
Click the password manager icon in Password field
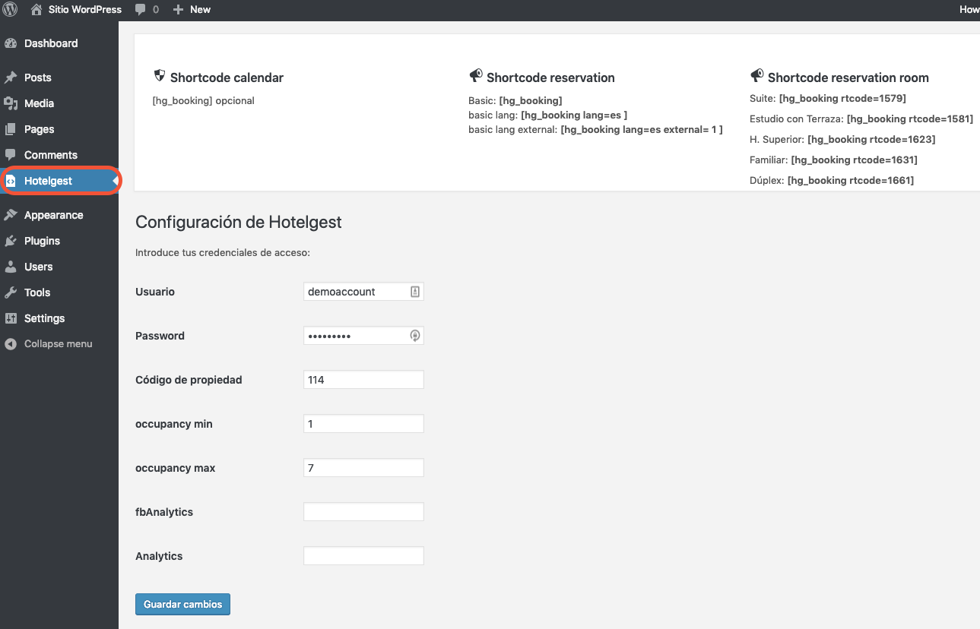[415, 335]
